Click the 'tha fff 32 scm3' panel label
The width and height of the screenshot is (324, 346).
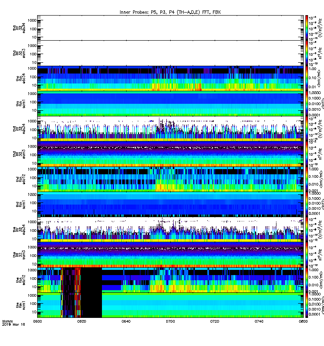click(x=19, y=53)
